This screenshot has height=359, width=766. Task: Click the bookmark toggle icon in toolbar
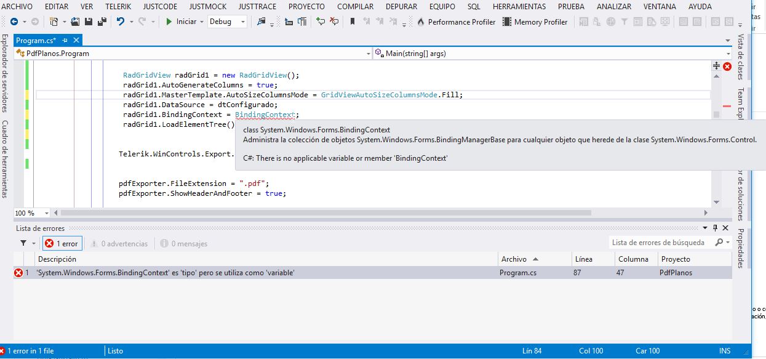[x=353, y=22]
